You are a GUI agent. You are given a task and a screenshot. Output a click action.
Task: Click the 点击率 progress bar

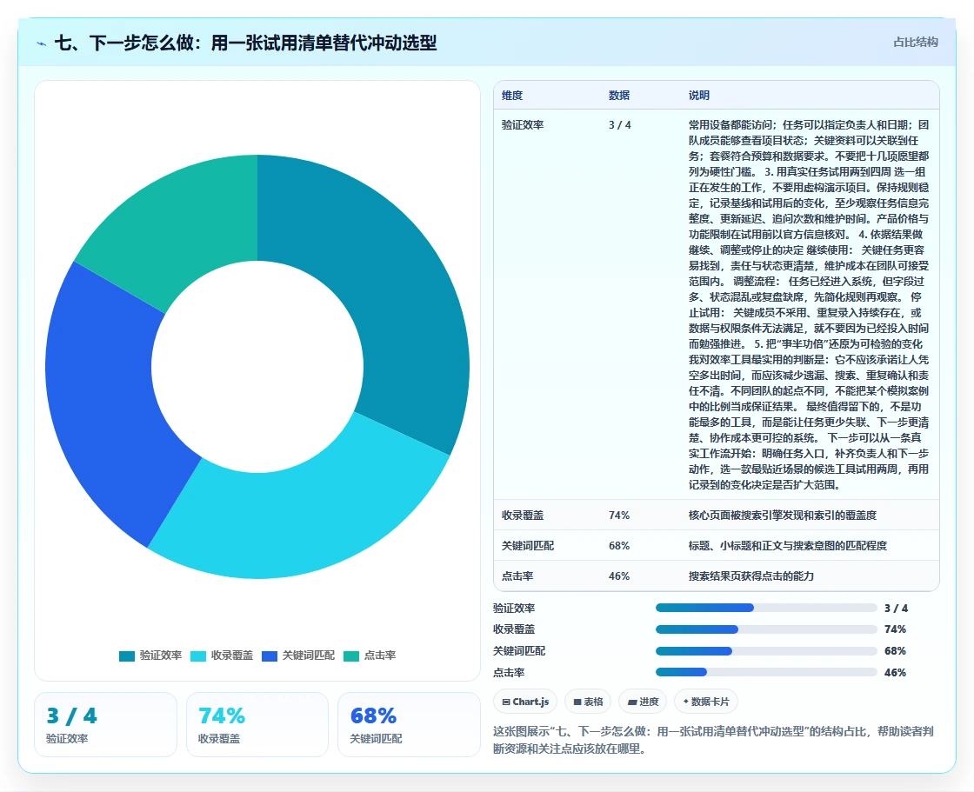pyautogui.click(x=766, y=673)
